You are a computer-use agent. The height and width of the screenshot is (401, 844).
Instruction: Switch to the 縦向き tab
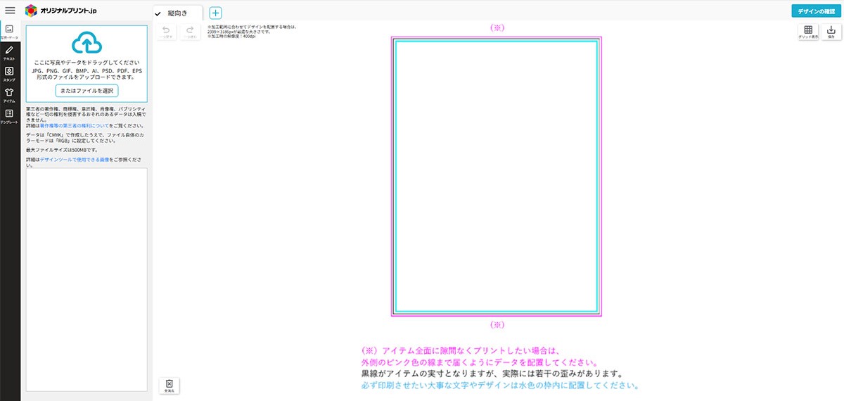177,13
